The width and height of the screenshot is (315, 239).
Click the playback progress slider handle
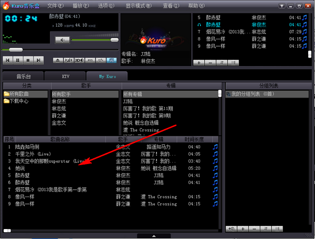pyautogui.click(x=16, y=49)
